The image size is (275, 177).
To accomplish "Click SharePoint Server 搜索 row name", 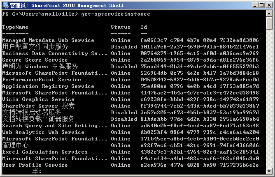I will 38,106.
